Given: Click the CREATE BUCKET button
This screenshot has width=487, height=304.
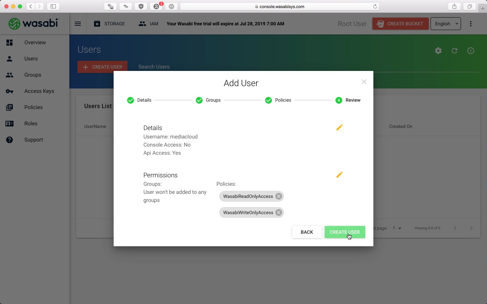Looking at the screenshot, I should [400, 24].
